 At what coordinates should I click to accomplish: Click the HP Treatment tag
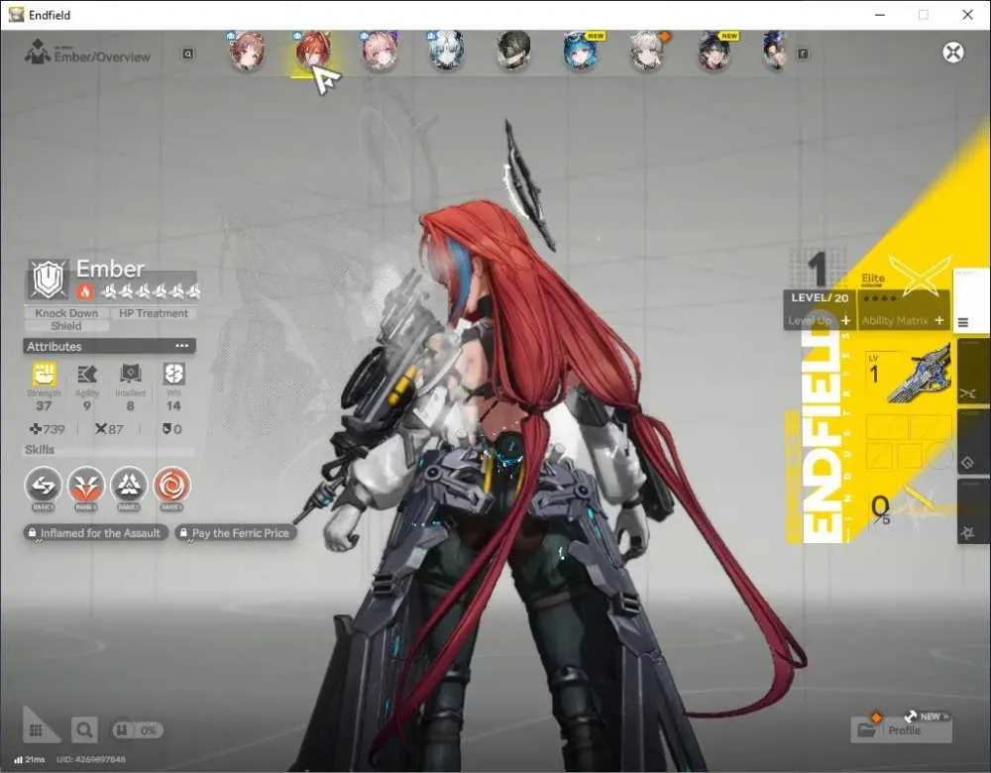pos(154,313)
